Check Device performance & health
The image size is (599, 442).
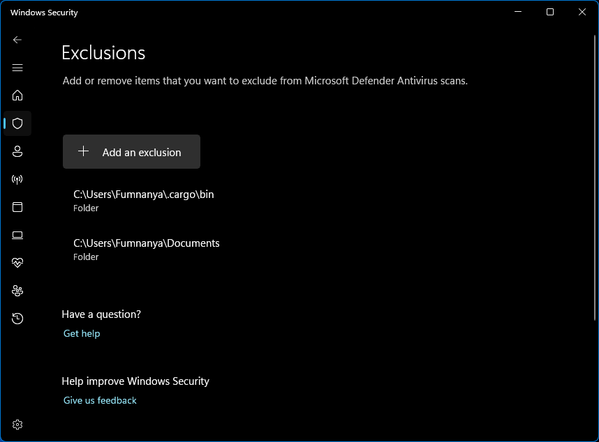17,263
